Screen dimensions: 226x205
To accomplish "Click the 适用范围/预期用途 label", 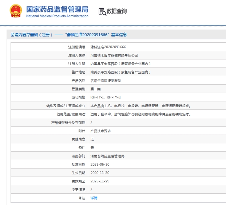I will point(71,114).
